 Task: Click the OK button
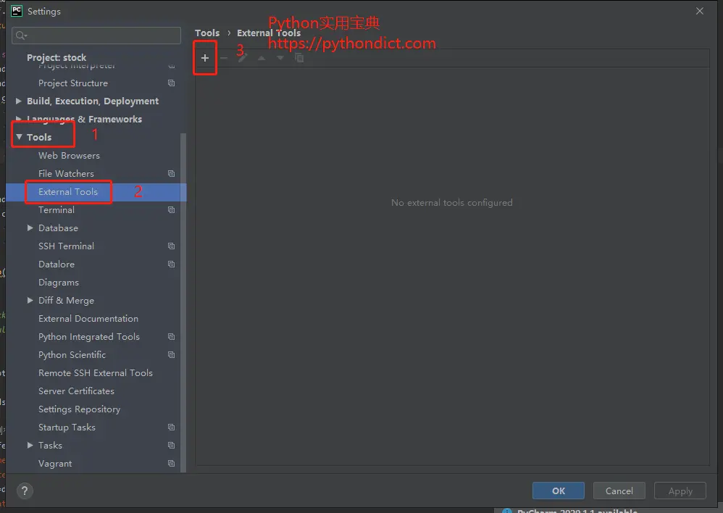(559, 491)
